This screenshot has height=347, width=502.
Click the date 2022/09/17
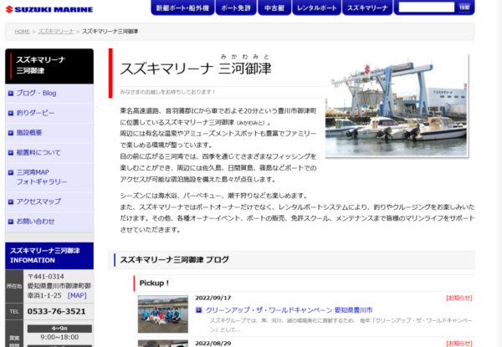pyautogui.click(x=213, y=298)
